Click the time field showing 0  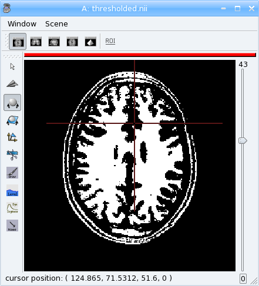point(243,278)
